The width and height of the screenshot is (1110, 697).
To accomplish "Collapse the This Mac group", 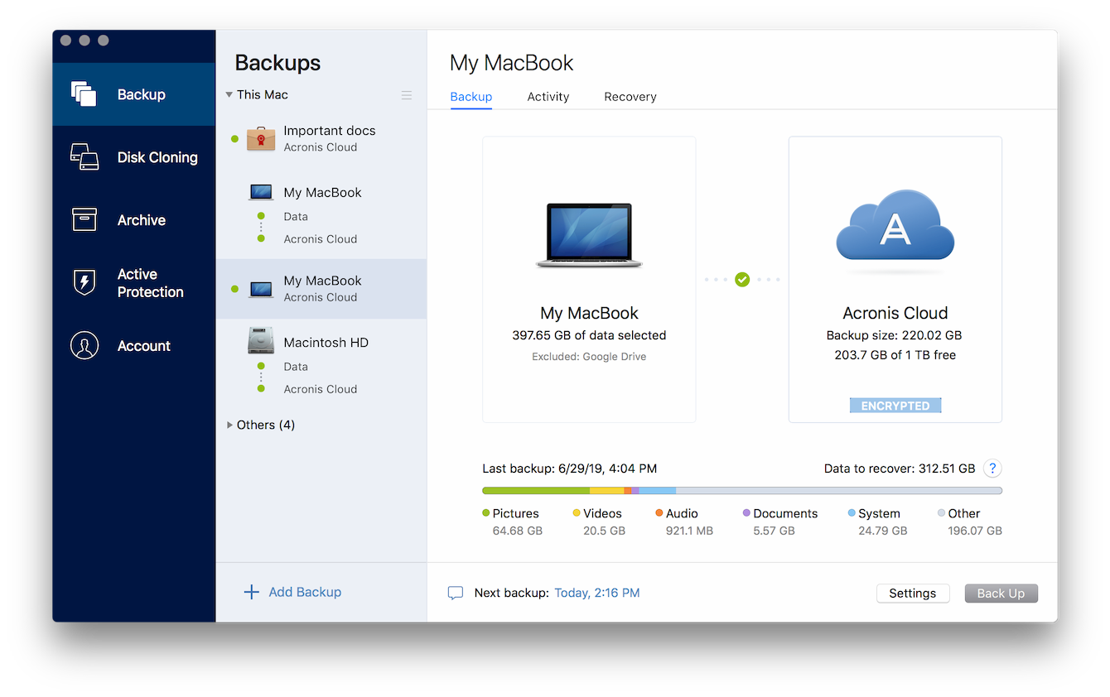I will tap(229, 95).
